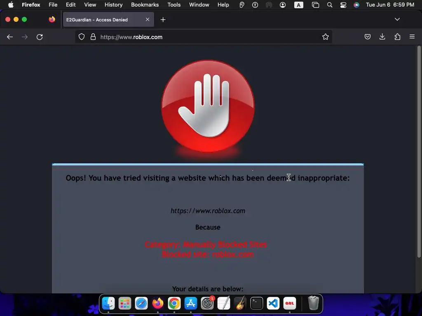Screen dimensions: 422x316
Task: Go back to the previous page
Action: tap(10, 37)
